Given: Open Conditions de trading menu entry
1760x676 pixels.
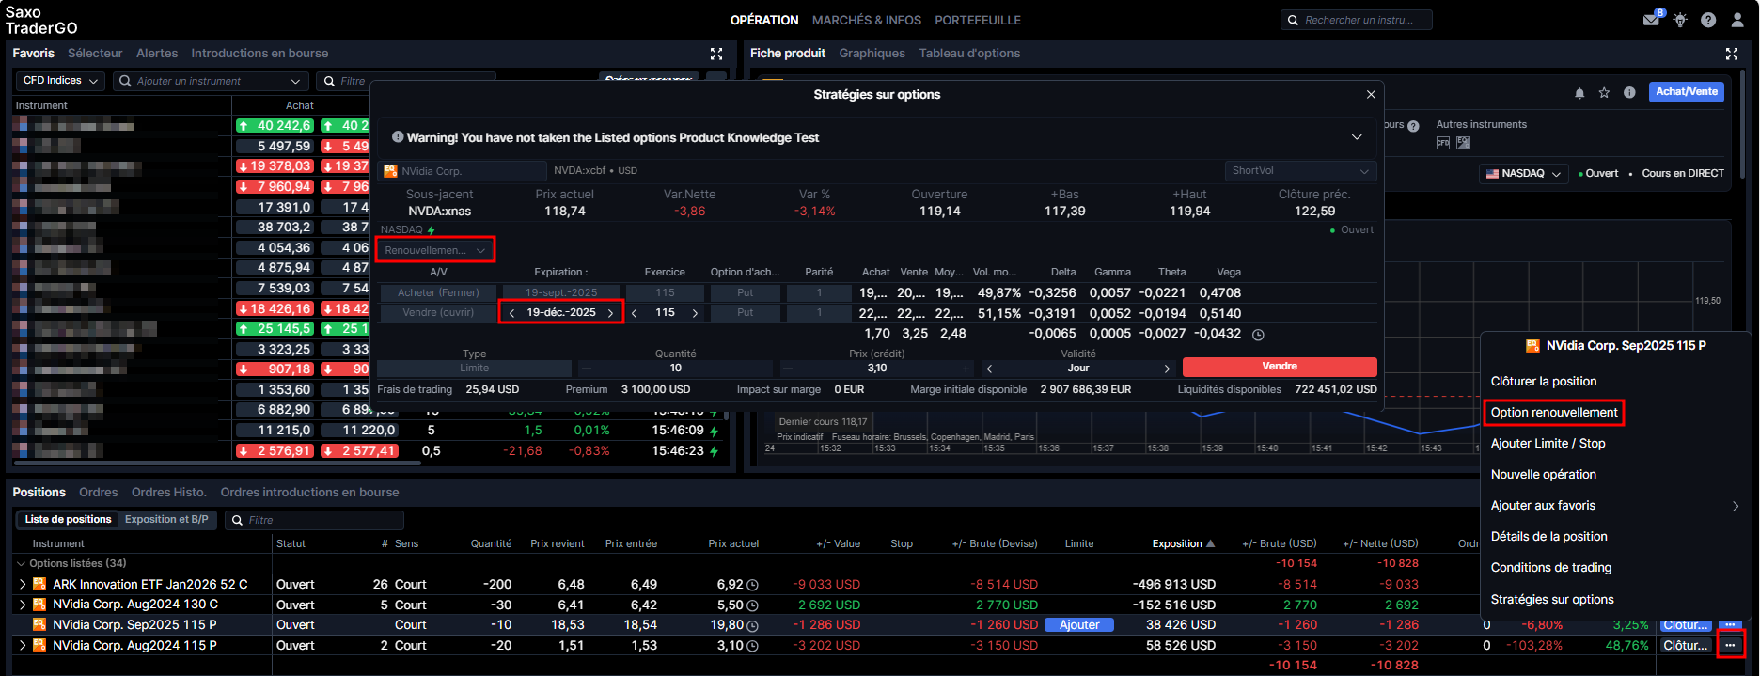Looking at the screenshot, I should pos(1550,567).
